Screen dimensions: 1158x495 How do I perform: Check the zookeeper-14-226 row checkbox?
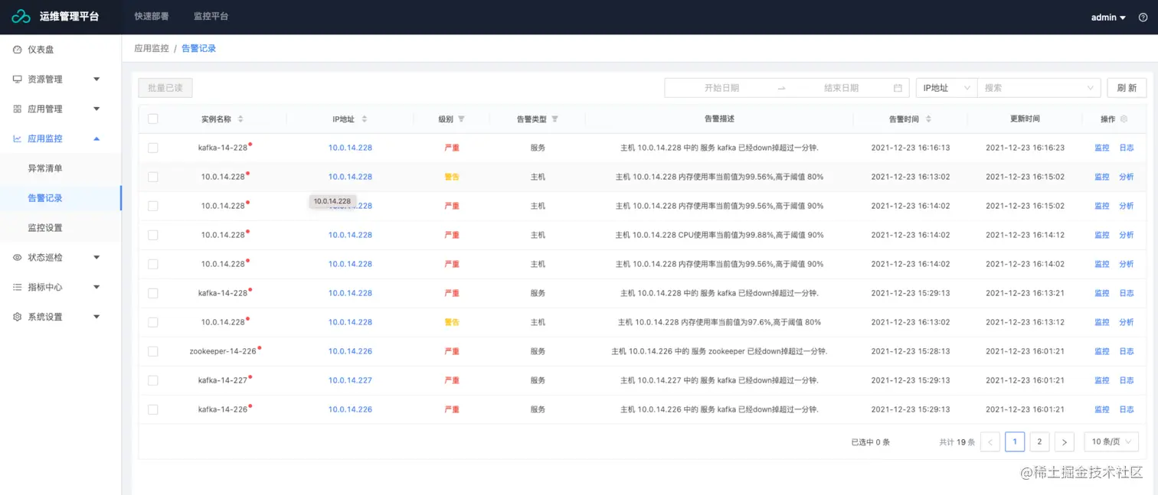(x=153, y=351)
